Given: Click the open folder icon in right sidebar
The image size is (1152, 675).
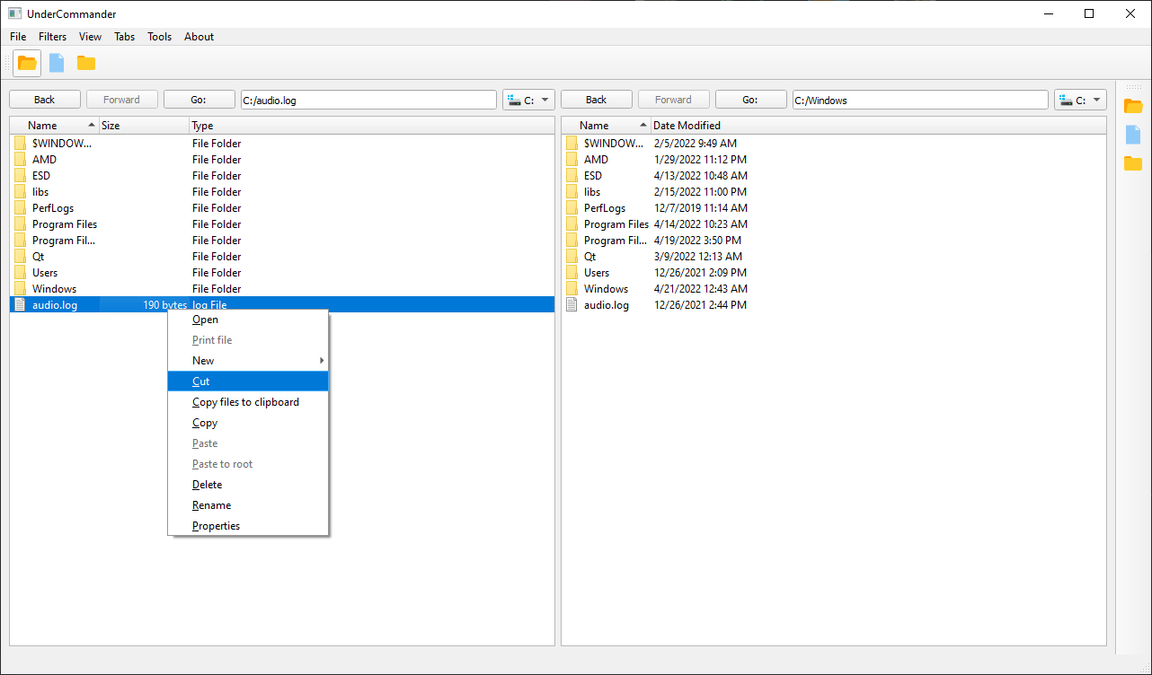Looking at the screenshot, I should 1133,105.
